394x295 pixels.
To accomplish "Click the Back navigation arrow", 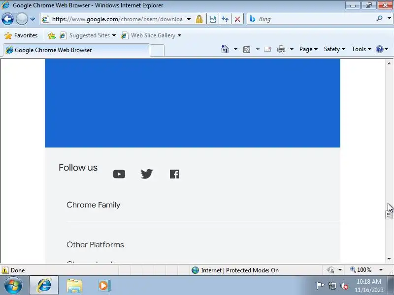I will [8, 19].
